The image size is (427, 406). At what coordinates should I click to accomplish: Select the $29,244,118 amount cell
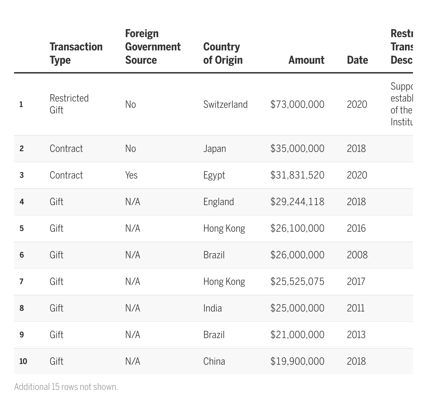(x=297, y=202)
